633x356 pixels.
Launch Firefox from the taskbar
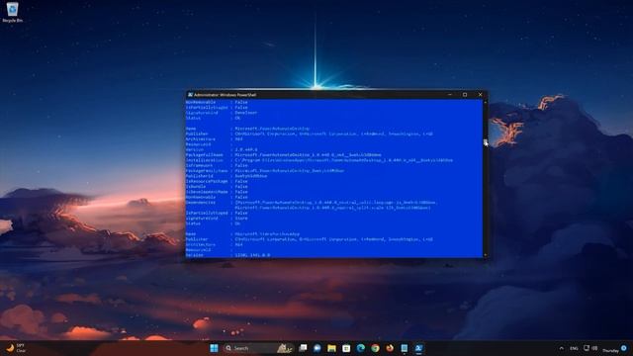pos(390,348)
